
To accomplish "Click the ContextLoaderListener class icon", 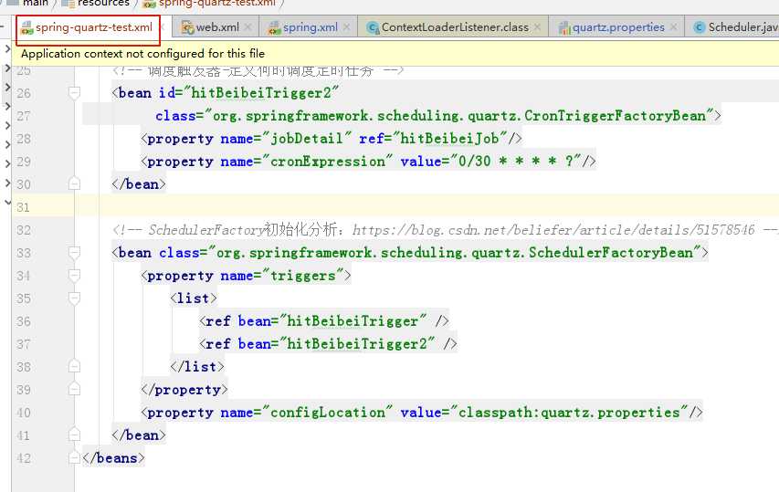I will [x=373, y=27].
